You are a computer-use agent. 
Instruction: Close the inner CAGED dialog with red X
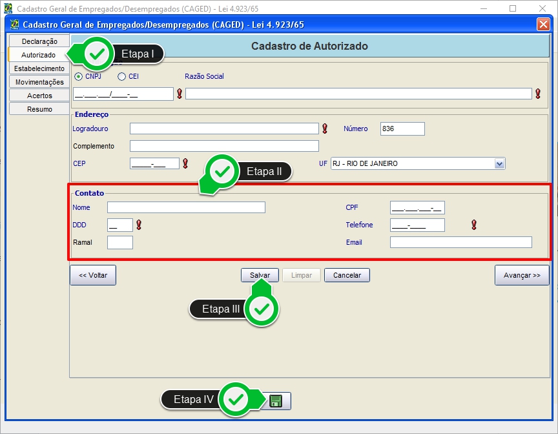pos(543,25)
